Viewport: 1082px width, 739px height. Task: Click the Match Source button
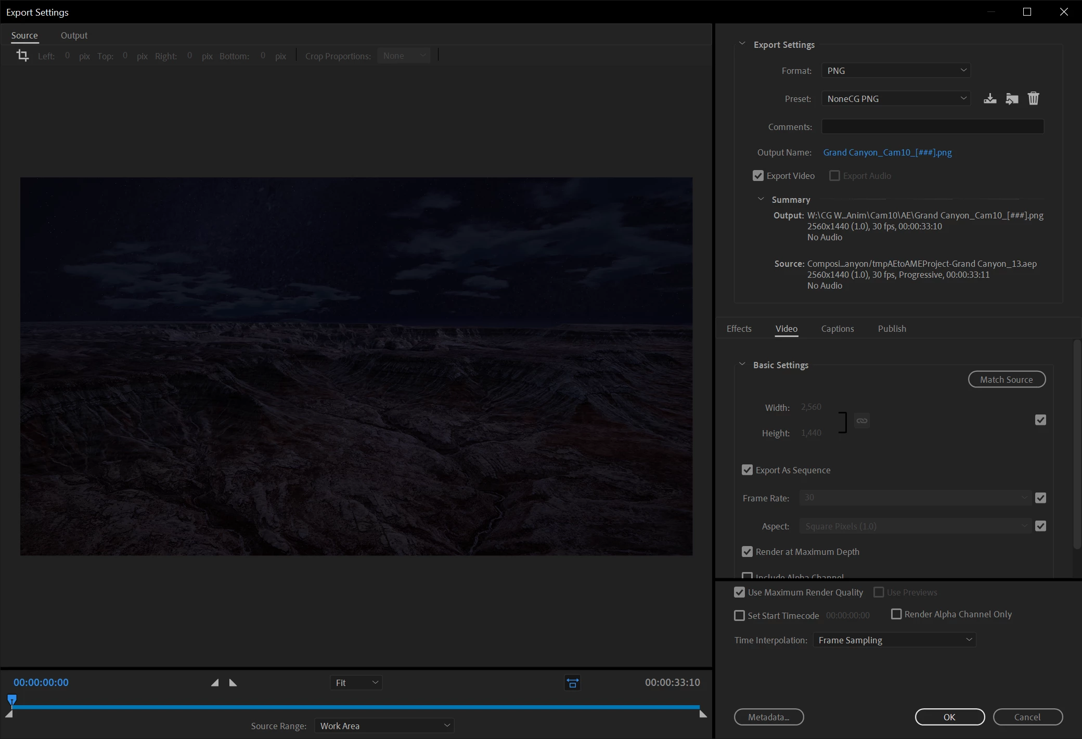tap(1006, 380)
